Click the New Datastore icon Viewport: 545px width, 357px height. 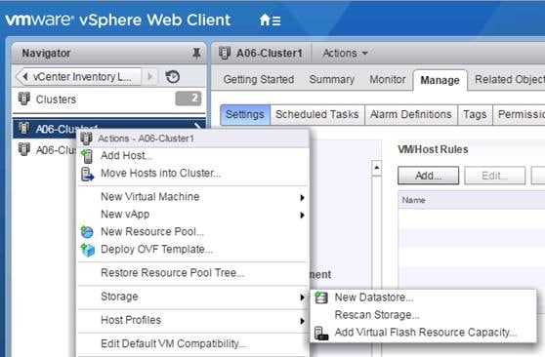(321, 297)
